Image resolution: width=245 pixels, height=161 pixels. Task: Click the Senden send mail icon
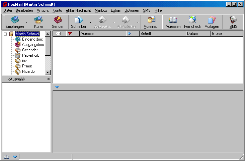click(x=58, y=20)
